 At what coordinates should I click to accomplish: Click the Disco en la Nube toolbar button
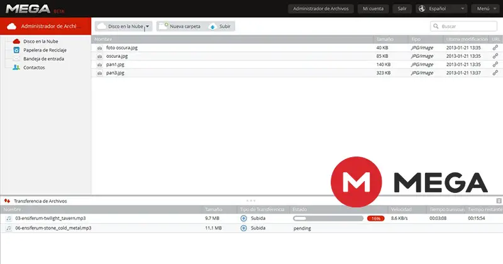(x=123, y=26)
